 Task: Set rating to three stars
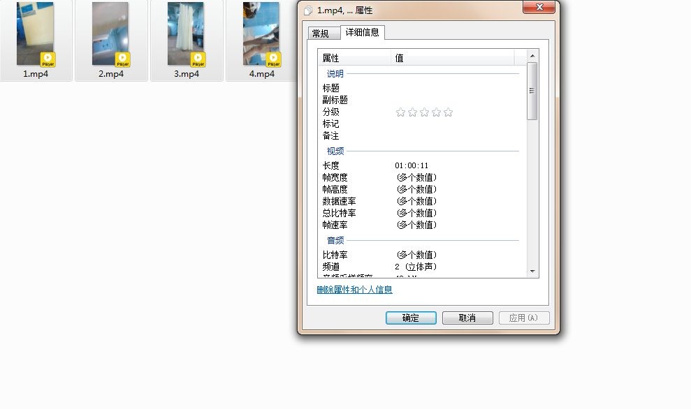[424, 112]
